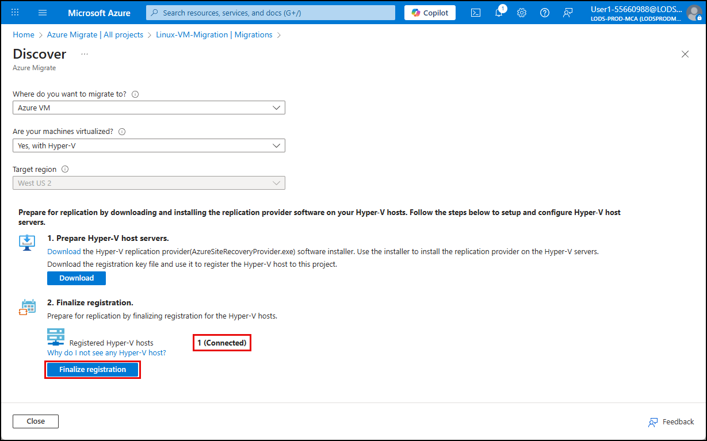The width and height of the screenshot is (707, 441).
Task: Click the '1. Prepare Hyper-V host servers.' heading
Action: 108,238
